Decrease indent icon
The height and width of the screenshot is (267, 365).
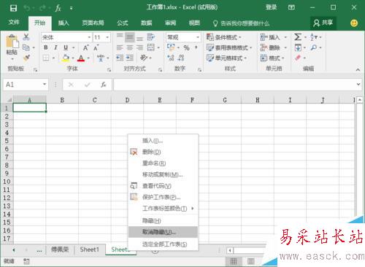pyautogui.click(x=120, y=58)
